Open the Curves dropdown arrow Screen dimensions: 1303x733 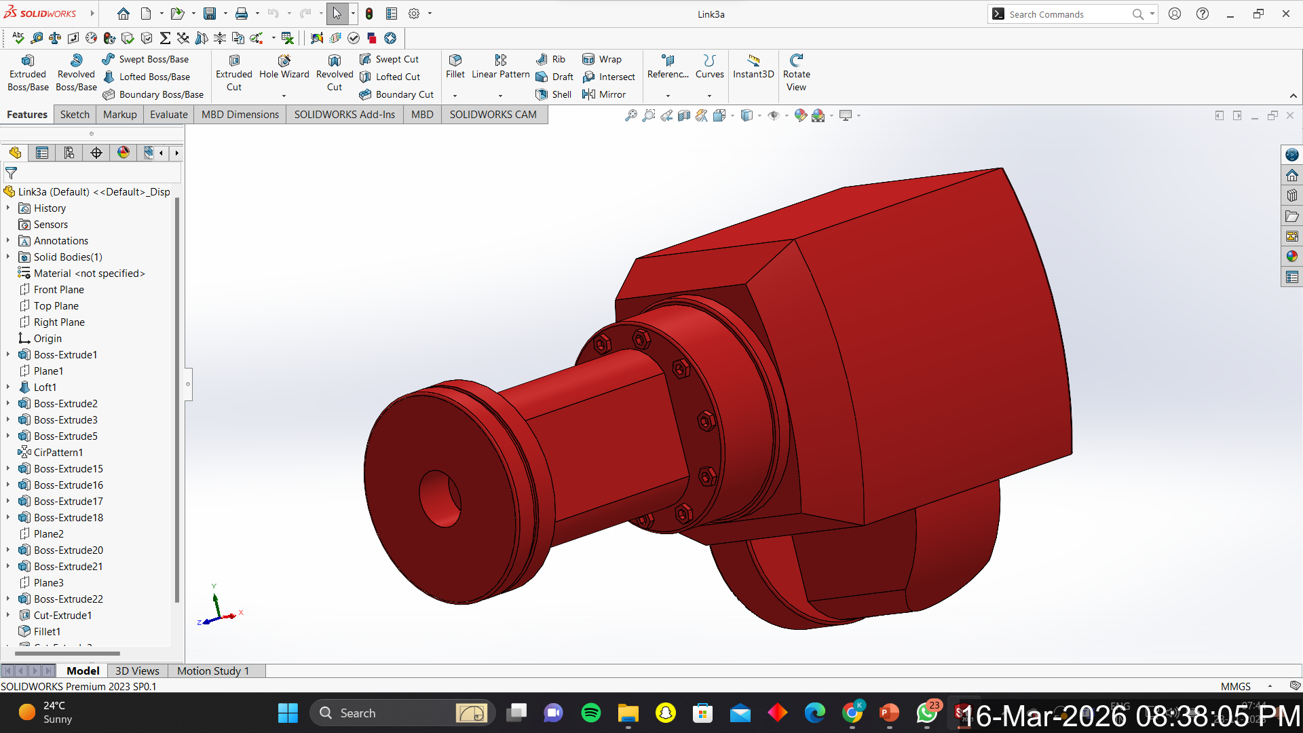[709, 96]
